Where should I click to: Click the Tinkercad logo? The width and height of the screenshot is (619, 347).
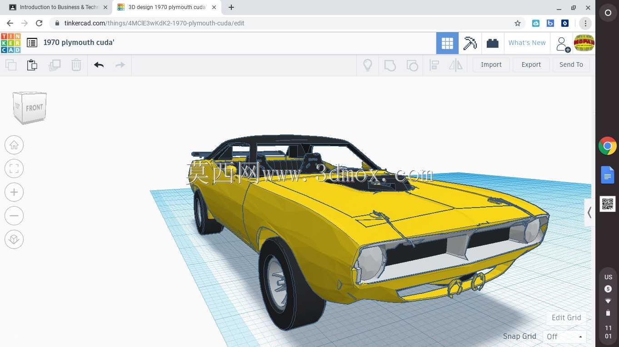[10, 43]
